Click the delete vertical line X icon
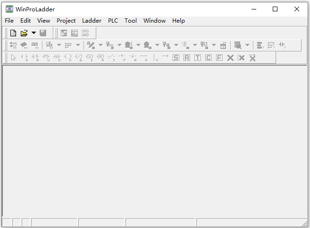This screenshot has height=228, width=310. [241, 58]
